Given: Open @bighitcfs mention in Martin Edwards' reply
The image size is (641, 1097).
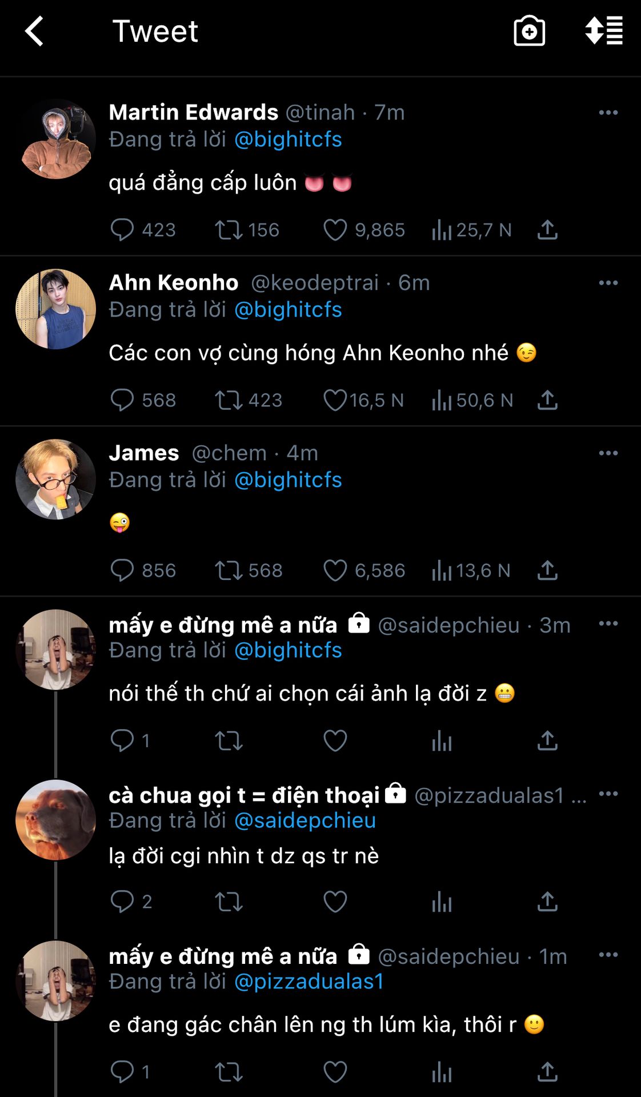Looking at the screenshot, I should [x=288, y=139].
